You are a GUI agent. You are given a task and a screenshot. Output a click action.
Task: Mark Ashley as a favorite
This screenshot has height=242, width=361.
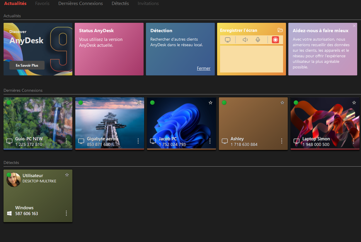click(x=282, y=103)
